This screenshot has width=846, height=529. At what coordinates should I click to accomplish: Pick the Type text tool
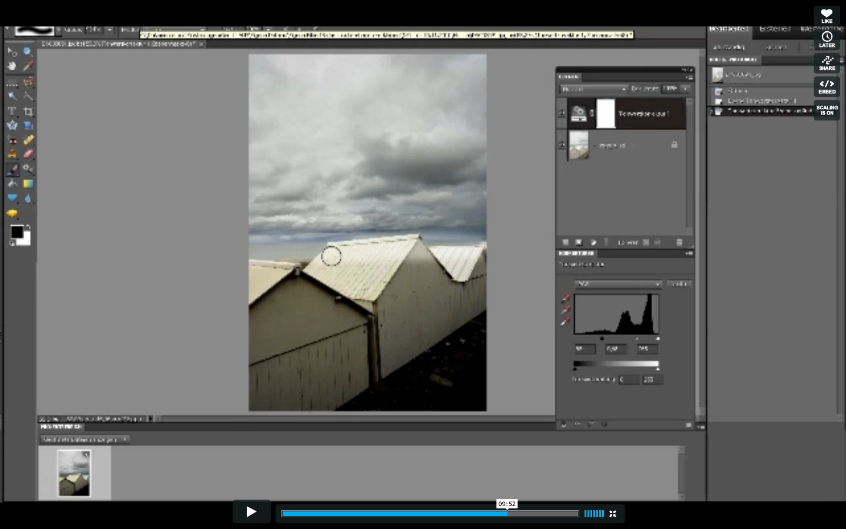tap(12, 111)
